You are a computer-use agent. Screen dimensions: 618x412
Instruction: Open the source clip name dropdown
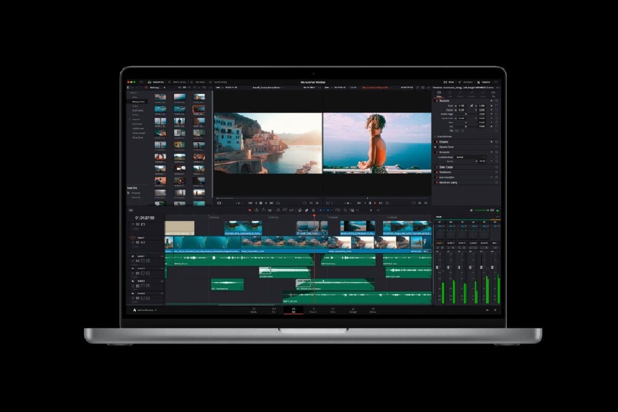267,87
